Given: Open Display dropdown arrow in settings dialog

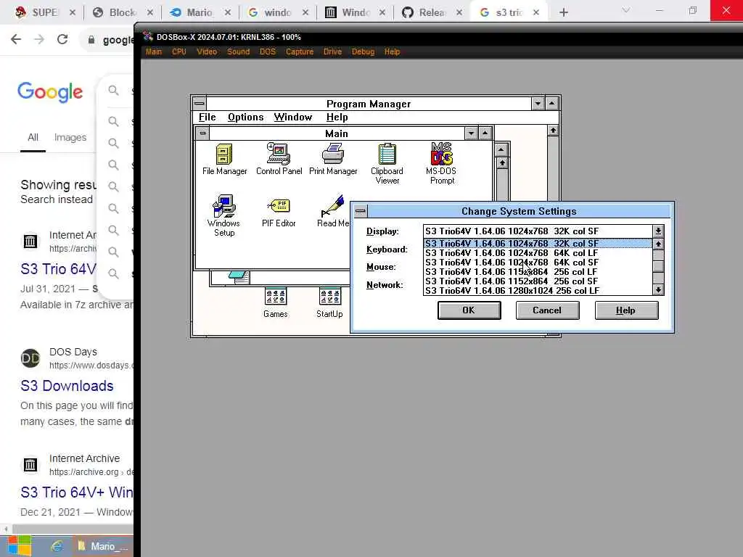Looking at the screenshot, I should tap(658, 231).
